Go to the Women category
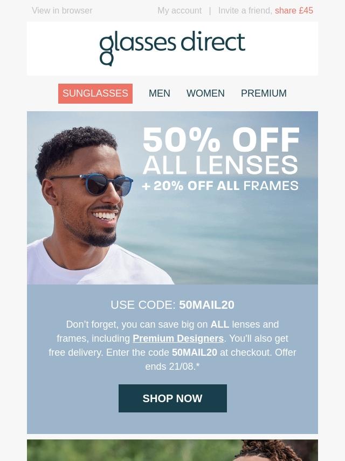 pos(205,93)
